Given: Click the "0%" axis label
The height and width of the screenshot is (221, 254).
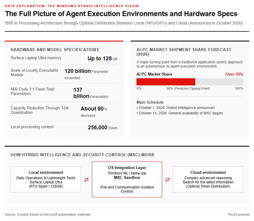Looking at the screenshot, I should tap(139, 88).
